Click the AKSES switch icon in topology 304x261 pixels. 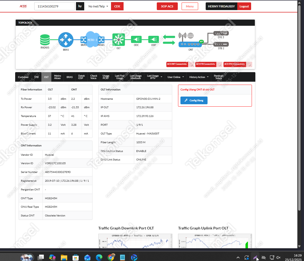pos(101,40)
